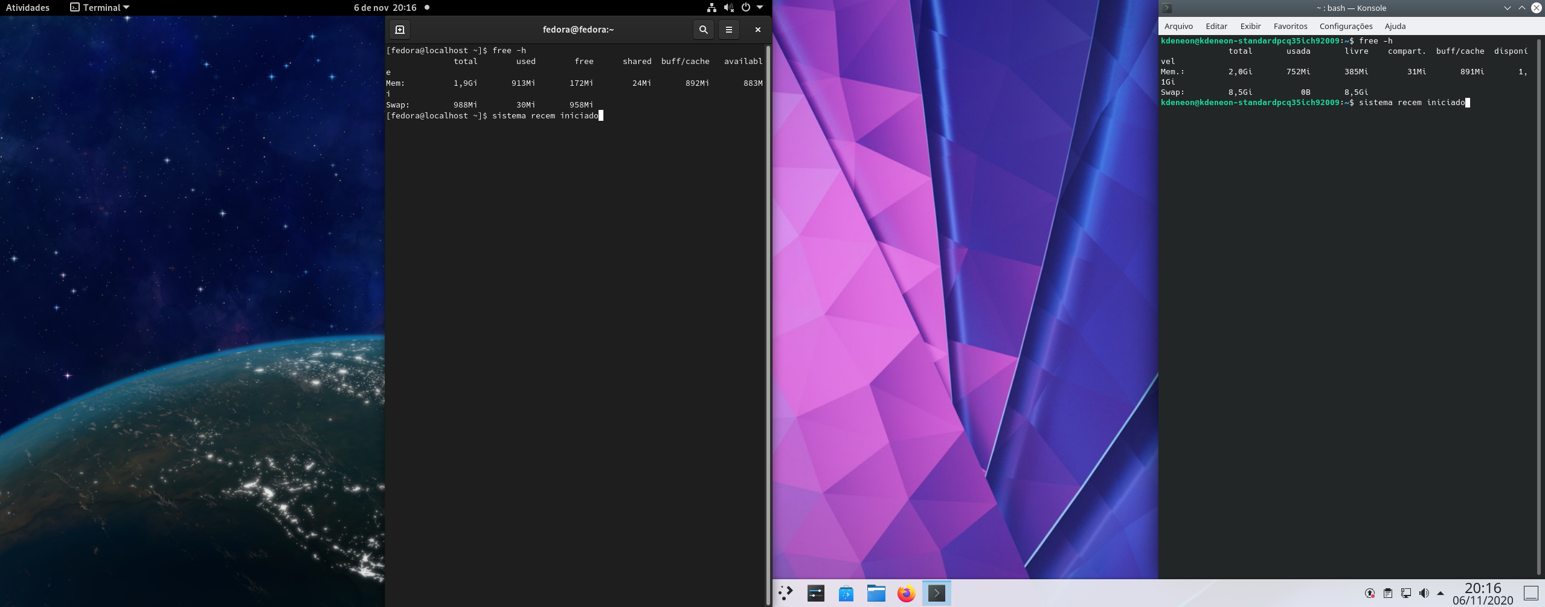Expand the GNOME system menu arrow

[760, 8]
